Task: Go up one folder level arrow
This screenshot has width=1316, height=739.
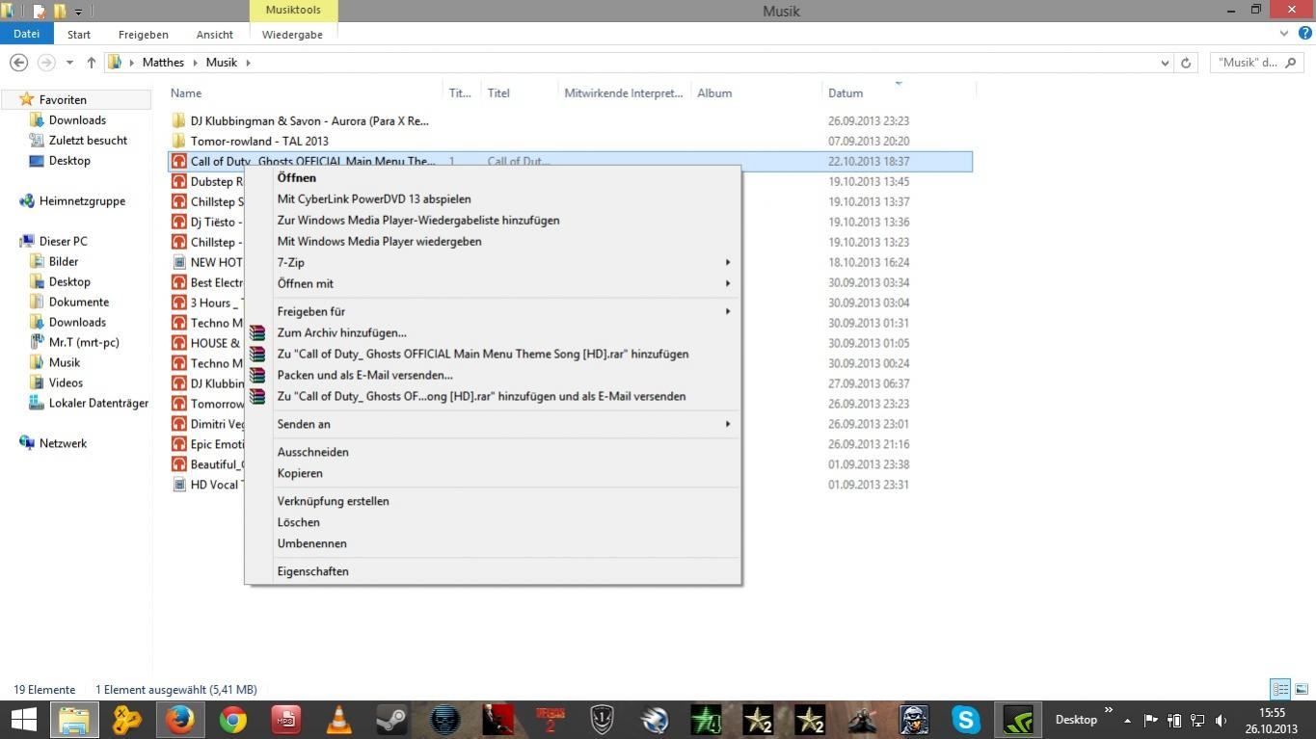Action: click(92, 62)
